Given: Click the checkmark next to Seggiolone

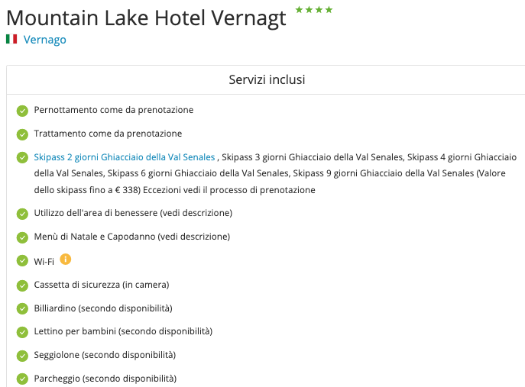Looking at the screenshot, I should (x=22, y=356).
